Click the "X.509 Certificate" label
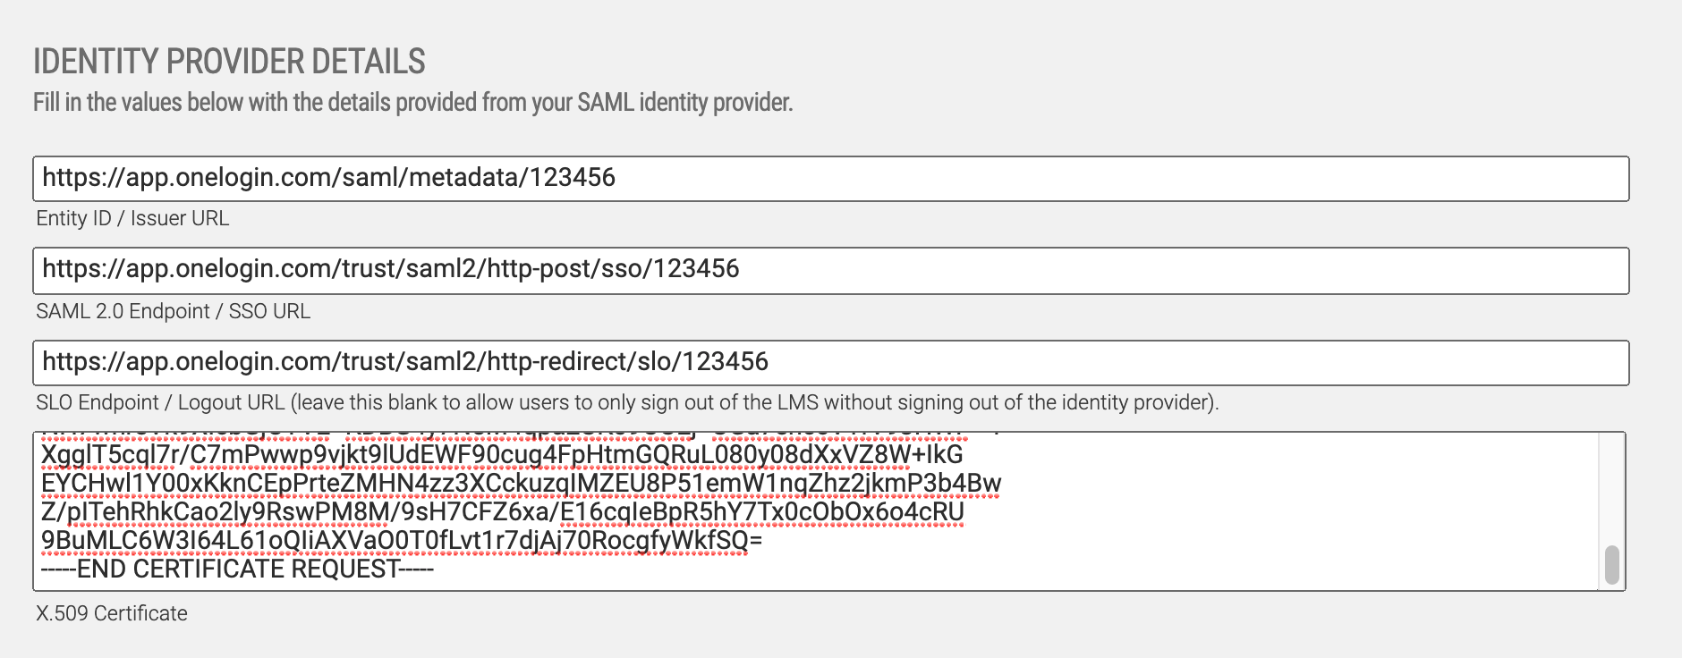Viewport: 1682px width, 658px height. click(x=112, y=613)
